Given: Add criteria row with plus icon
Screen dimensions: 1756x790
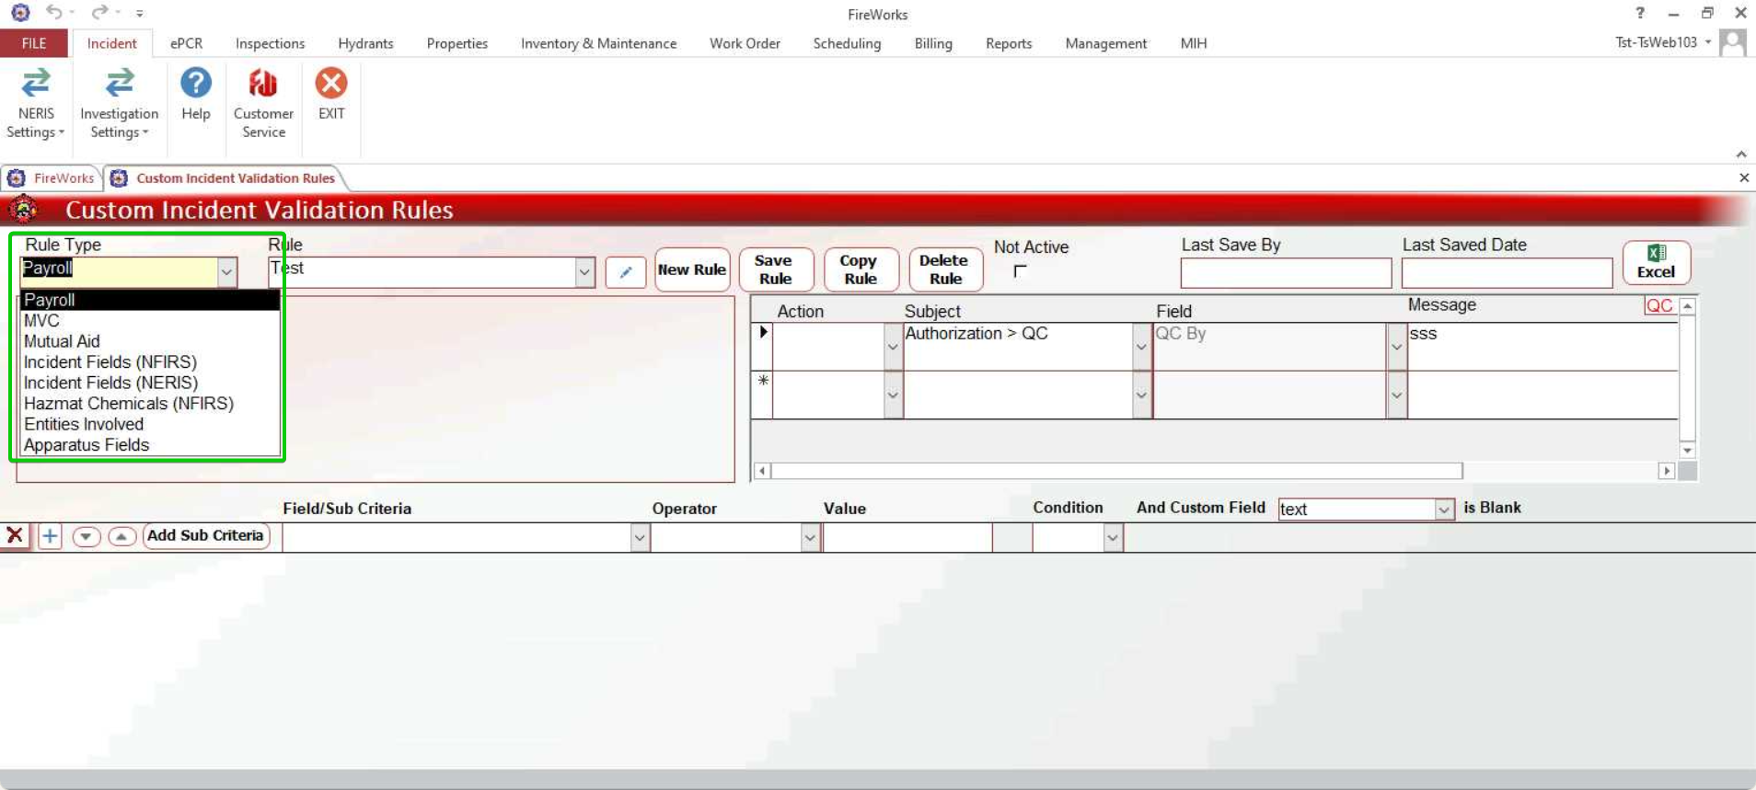Looking at the screenshot, I should click(x=50, y=536).
